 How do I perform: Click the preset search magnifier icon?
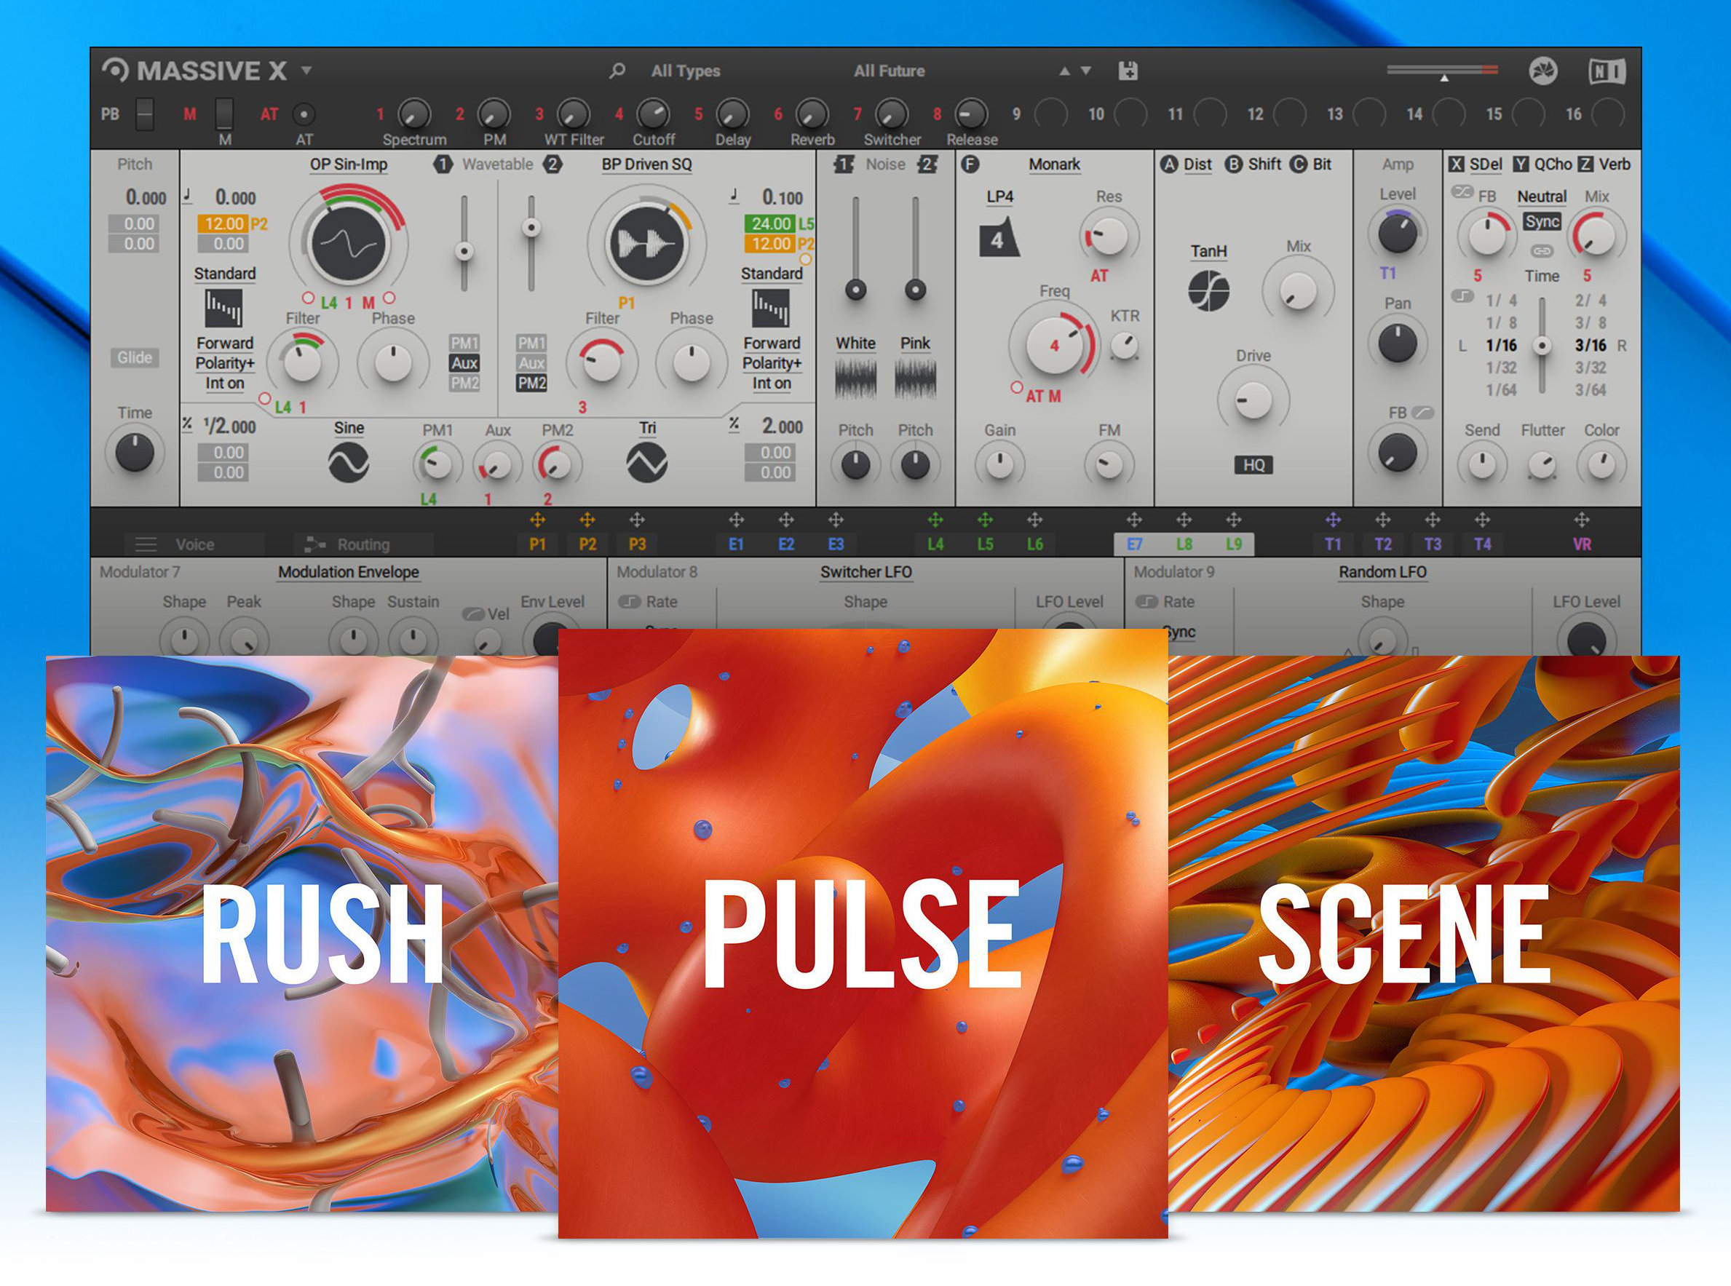click(617, 71)
